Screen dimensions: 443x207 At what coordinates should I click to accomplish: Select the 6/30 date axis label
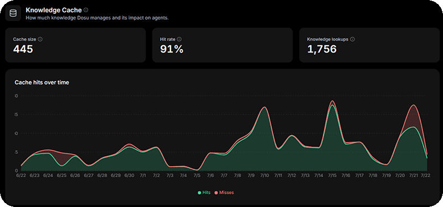(x=130, y=176)
